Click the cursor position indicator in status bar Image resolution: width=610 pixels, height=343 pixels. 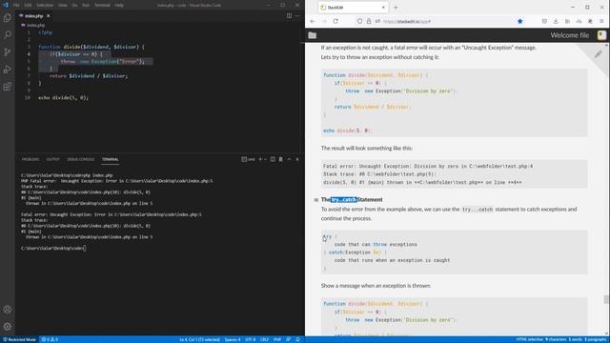199,339
